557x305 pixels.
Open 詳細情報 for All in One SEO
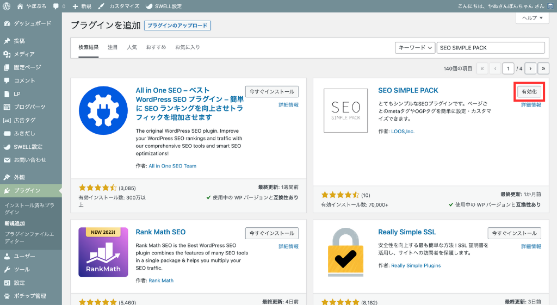(x=288, y=105)
